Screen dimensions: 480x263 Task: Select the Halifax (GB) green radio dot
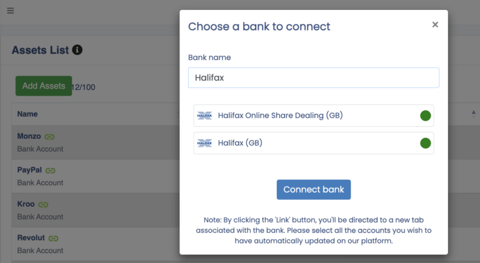click(426, 143)
